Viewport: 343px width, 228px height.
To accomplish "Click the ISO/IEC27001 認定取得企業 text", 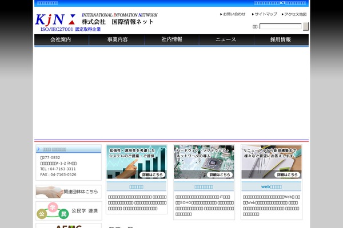I will tap(70, 29).
